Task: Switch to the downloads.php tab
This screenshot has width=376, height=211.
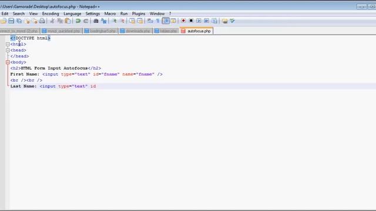Action: [x=136, y=31]
